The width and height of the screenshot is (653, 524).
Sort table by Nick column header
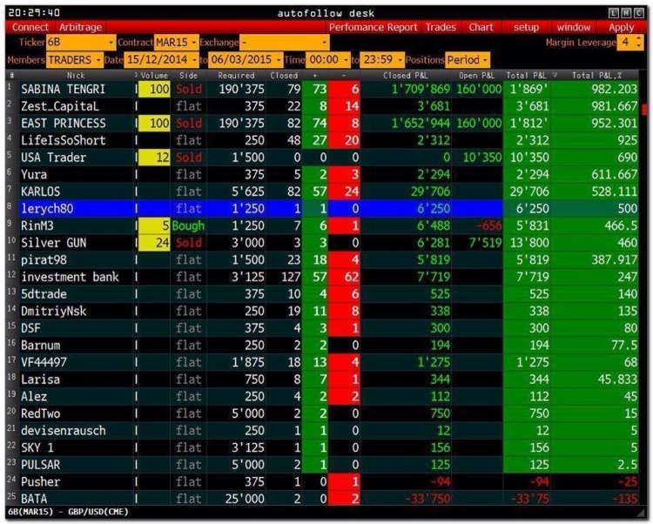point(76,76)
